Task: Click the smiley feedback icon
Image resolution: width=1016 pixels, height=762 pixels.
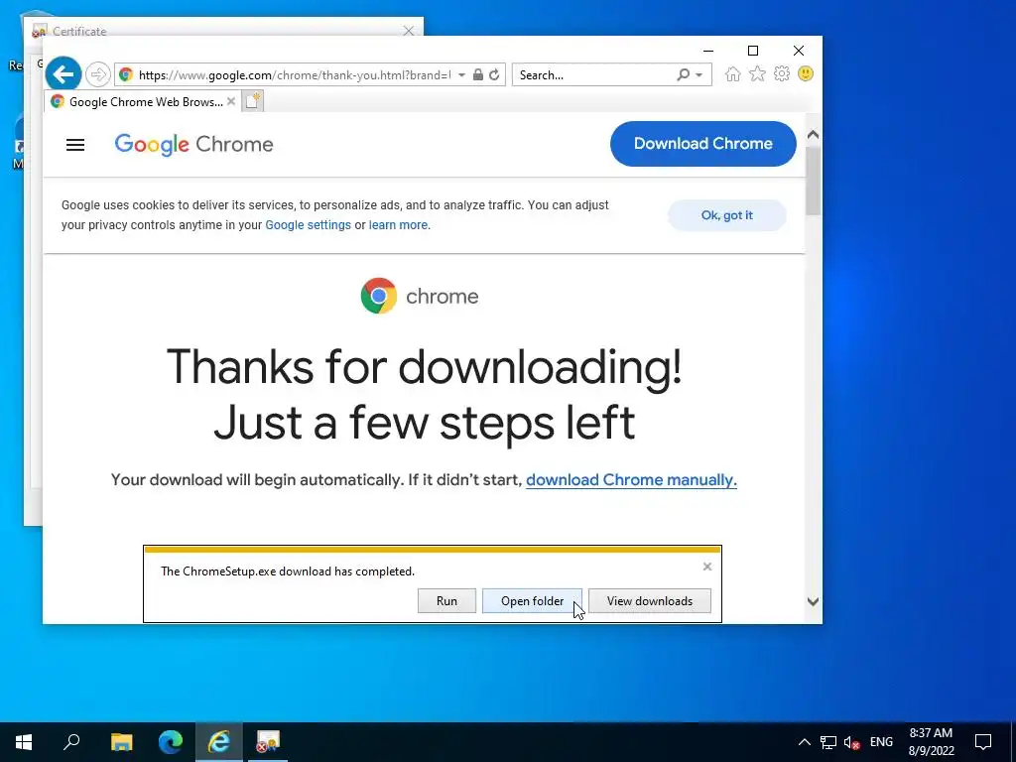Action: coord(806,73)
